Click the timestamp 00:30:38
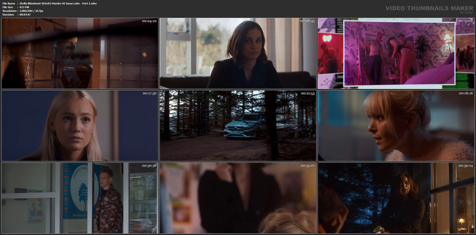476x235 pixels. (149, 166)
